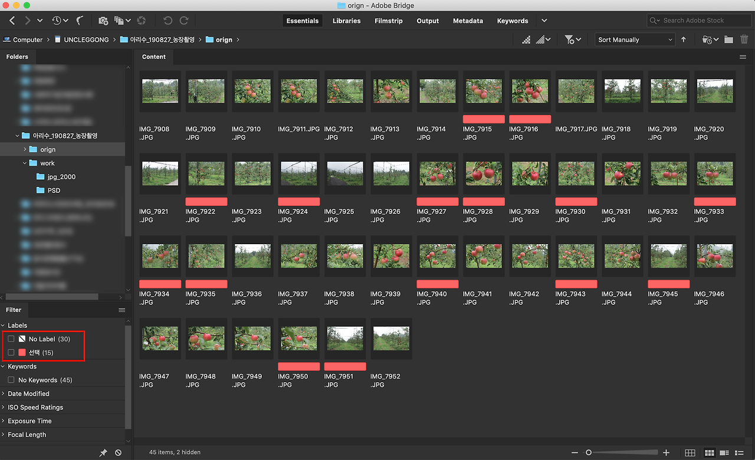755x460 pixels.
Task: Click 아리수_190827_농장촬영 in the path bar
Action: coord(163,40)
